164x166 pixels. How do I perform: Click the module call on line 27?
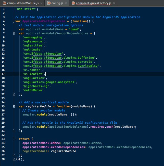point(42,114)
